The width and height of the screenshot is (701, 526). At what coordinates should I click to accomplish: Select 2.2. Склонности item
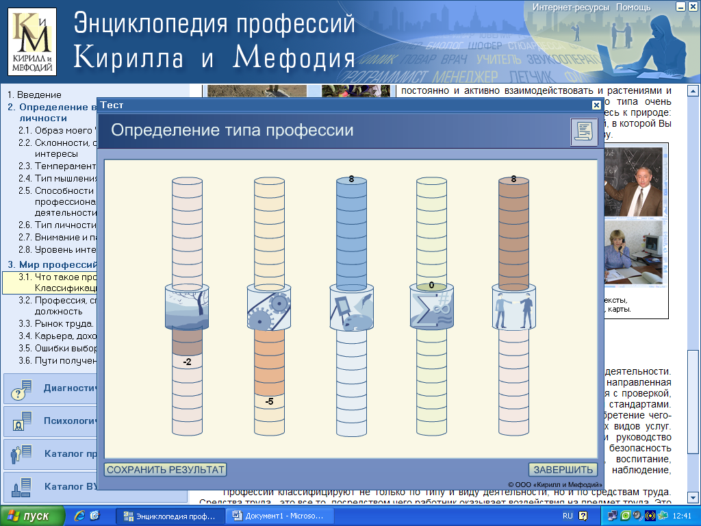(x=58, y=148)
